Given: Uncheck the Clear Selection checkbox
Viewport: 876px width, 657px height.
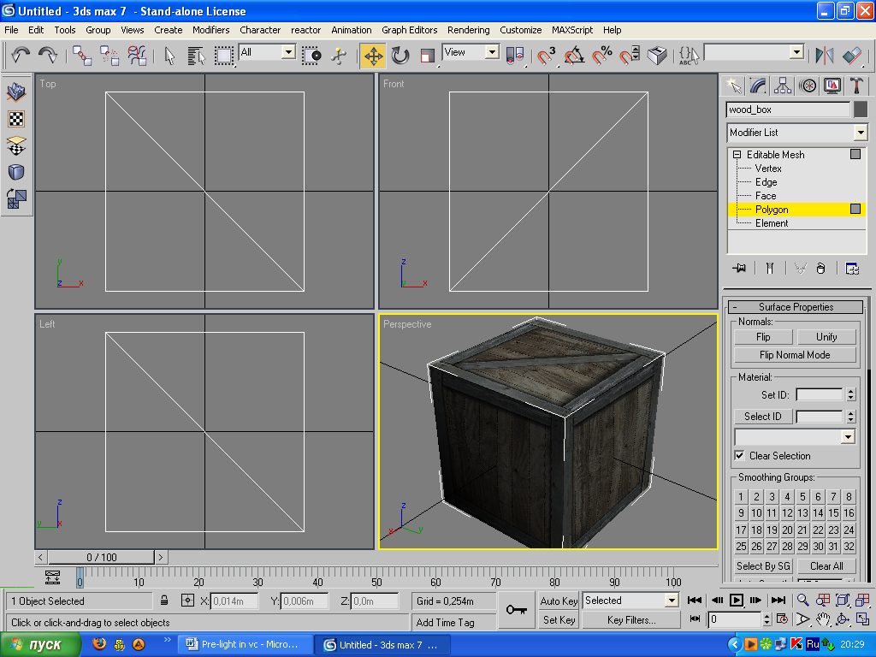Looking at the screenshot, I should coord(739,455).
